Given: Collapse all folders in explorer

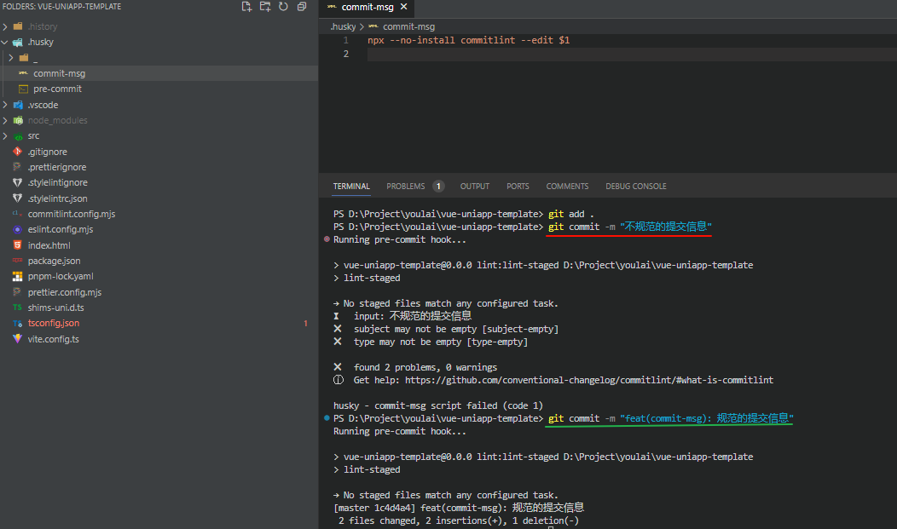Looking at the screenshot, I should (301, 7).
